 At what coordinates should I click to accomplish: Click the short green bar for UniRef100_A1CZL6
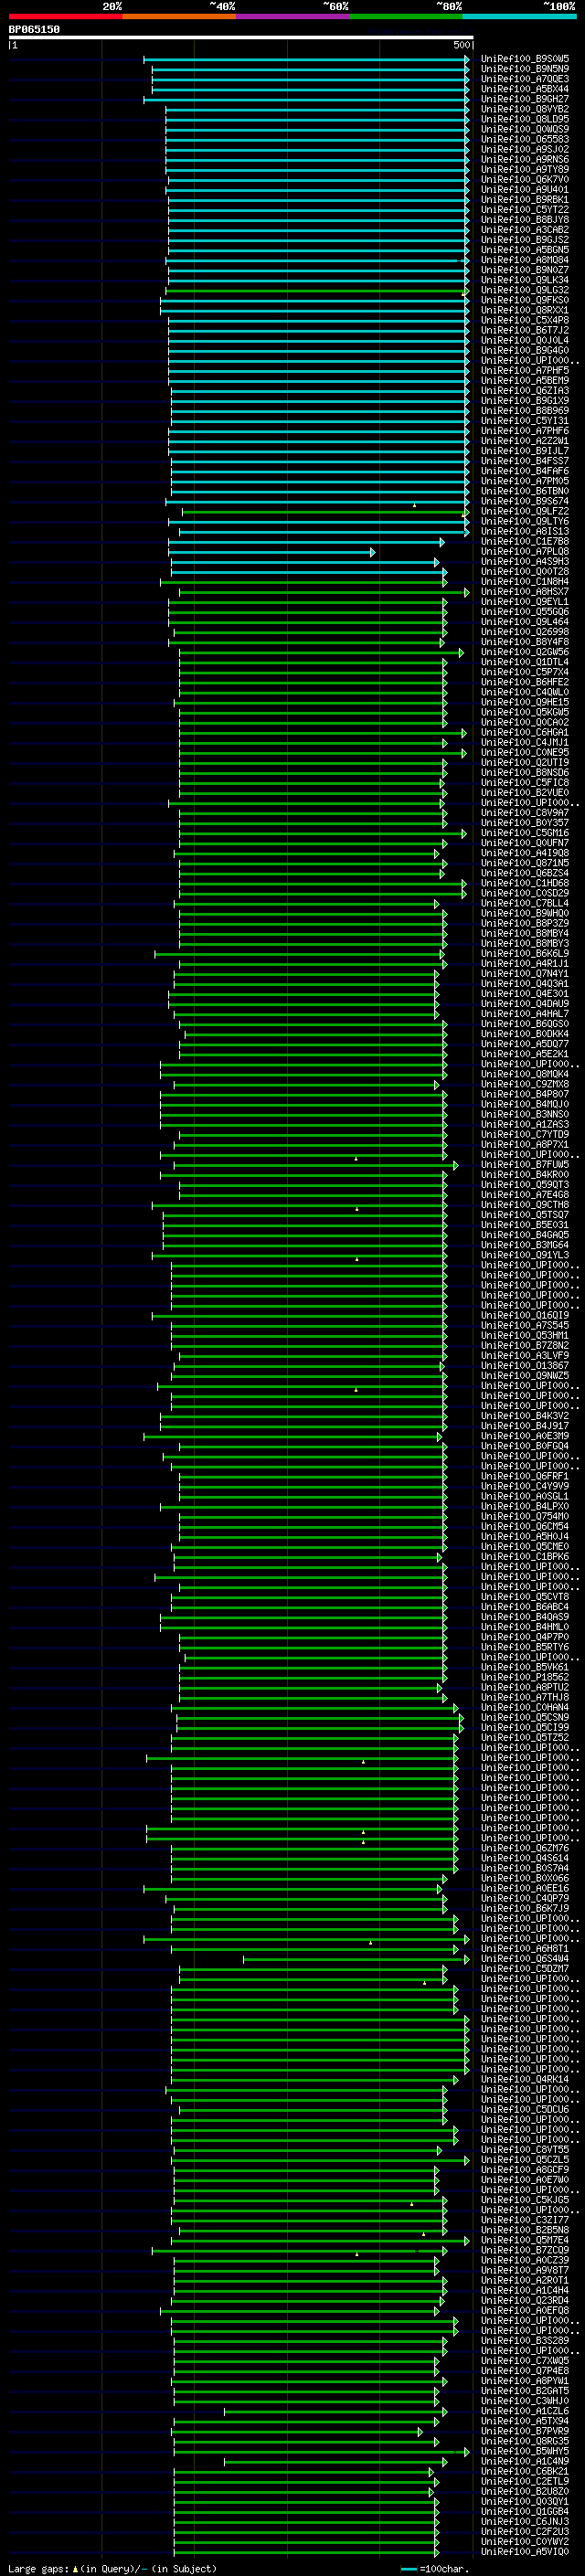click(x=335, y=2411)
